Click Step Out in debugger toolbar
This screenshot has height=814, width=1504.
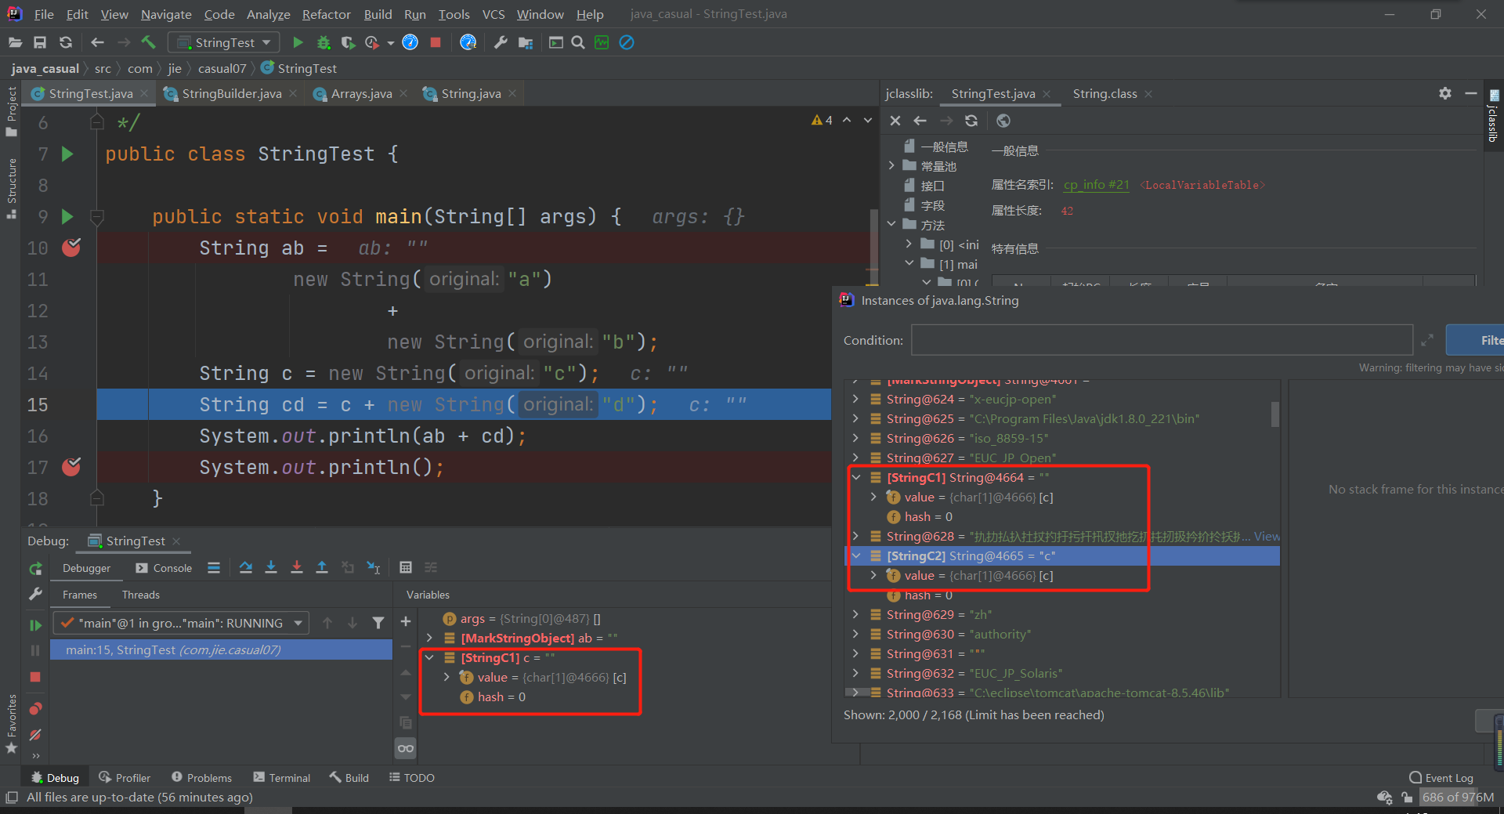pyautogui.click(x=322, y=567)
